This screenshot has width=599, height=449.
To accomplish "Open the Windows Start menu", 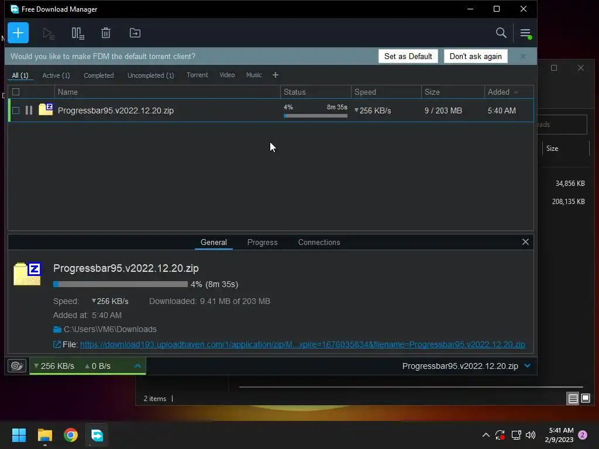I will pyautogui.click(x=19, y=435).
